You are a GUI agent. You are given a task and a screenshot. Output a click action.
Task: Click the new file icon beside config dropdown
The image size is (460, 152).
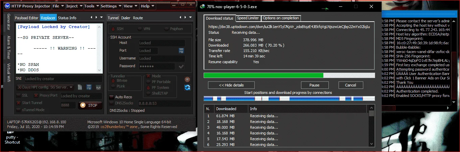80,87
